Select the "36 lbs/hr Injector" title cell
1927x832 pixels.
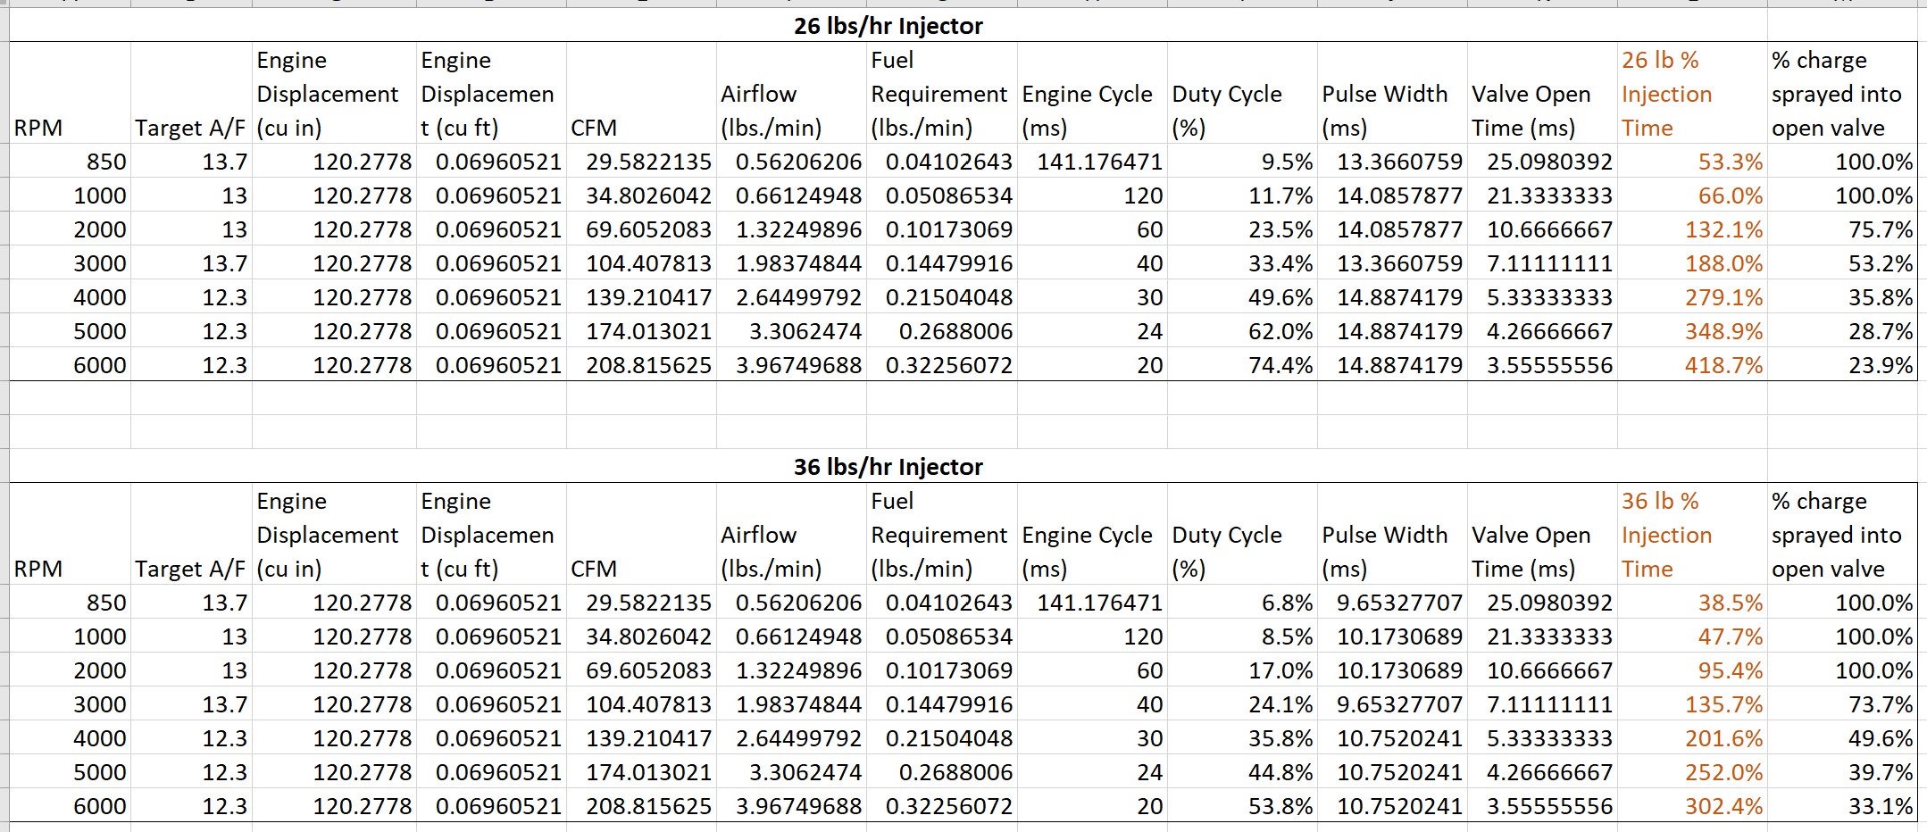pos(888,467)
